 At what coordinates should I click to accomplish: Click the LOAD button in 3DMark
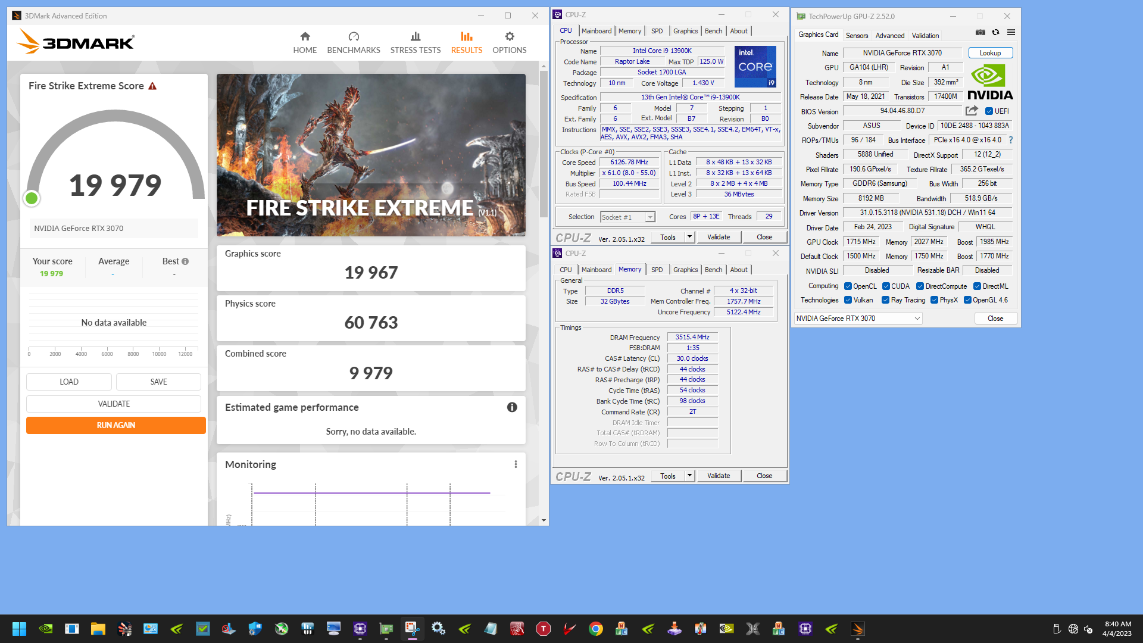click(69, 382)
